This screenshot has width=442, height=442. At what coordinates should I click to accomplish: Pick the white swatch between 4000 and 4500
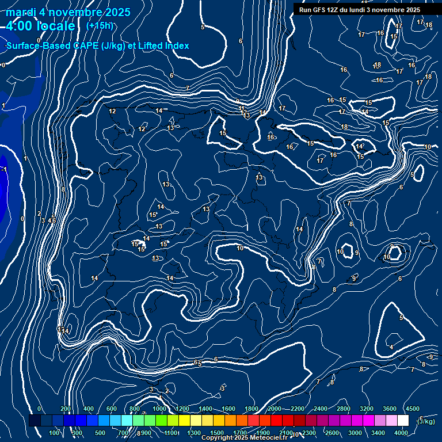pyautogui.click(x=403, y=420)
